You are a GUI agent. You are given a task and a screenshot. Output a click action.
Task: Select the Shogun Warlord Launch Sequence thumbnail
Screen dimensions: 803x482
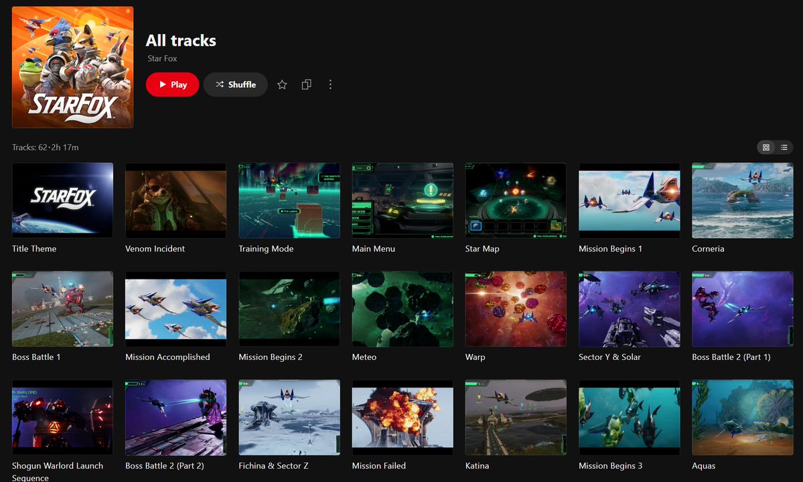[62, 418]
